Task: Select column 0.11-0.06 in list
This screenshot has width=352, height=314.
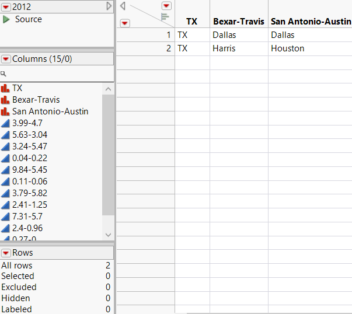Action: coord(30,182)
